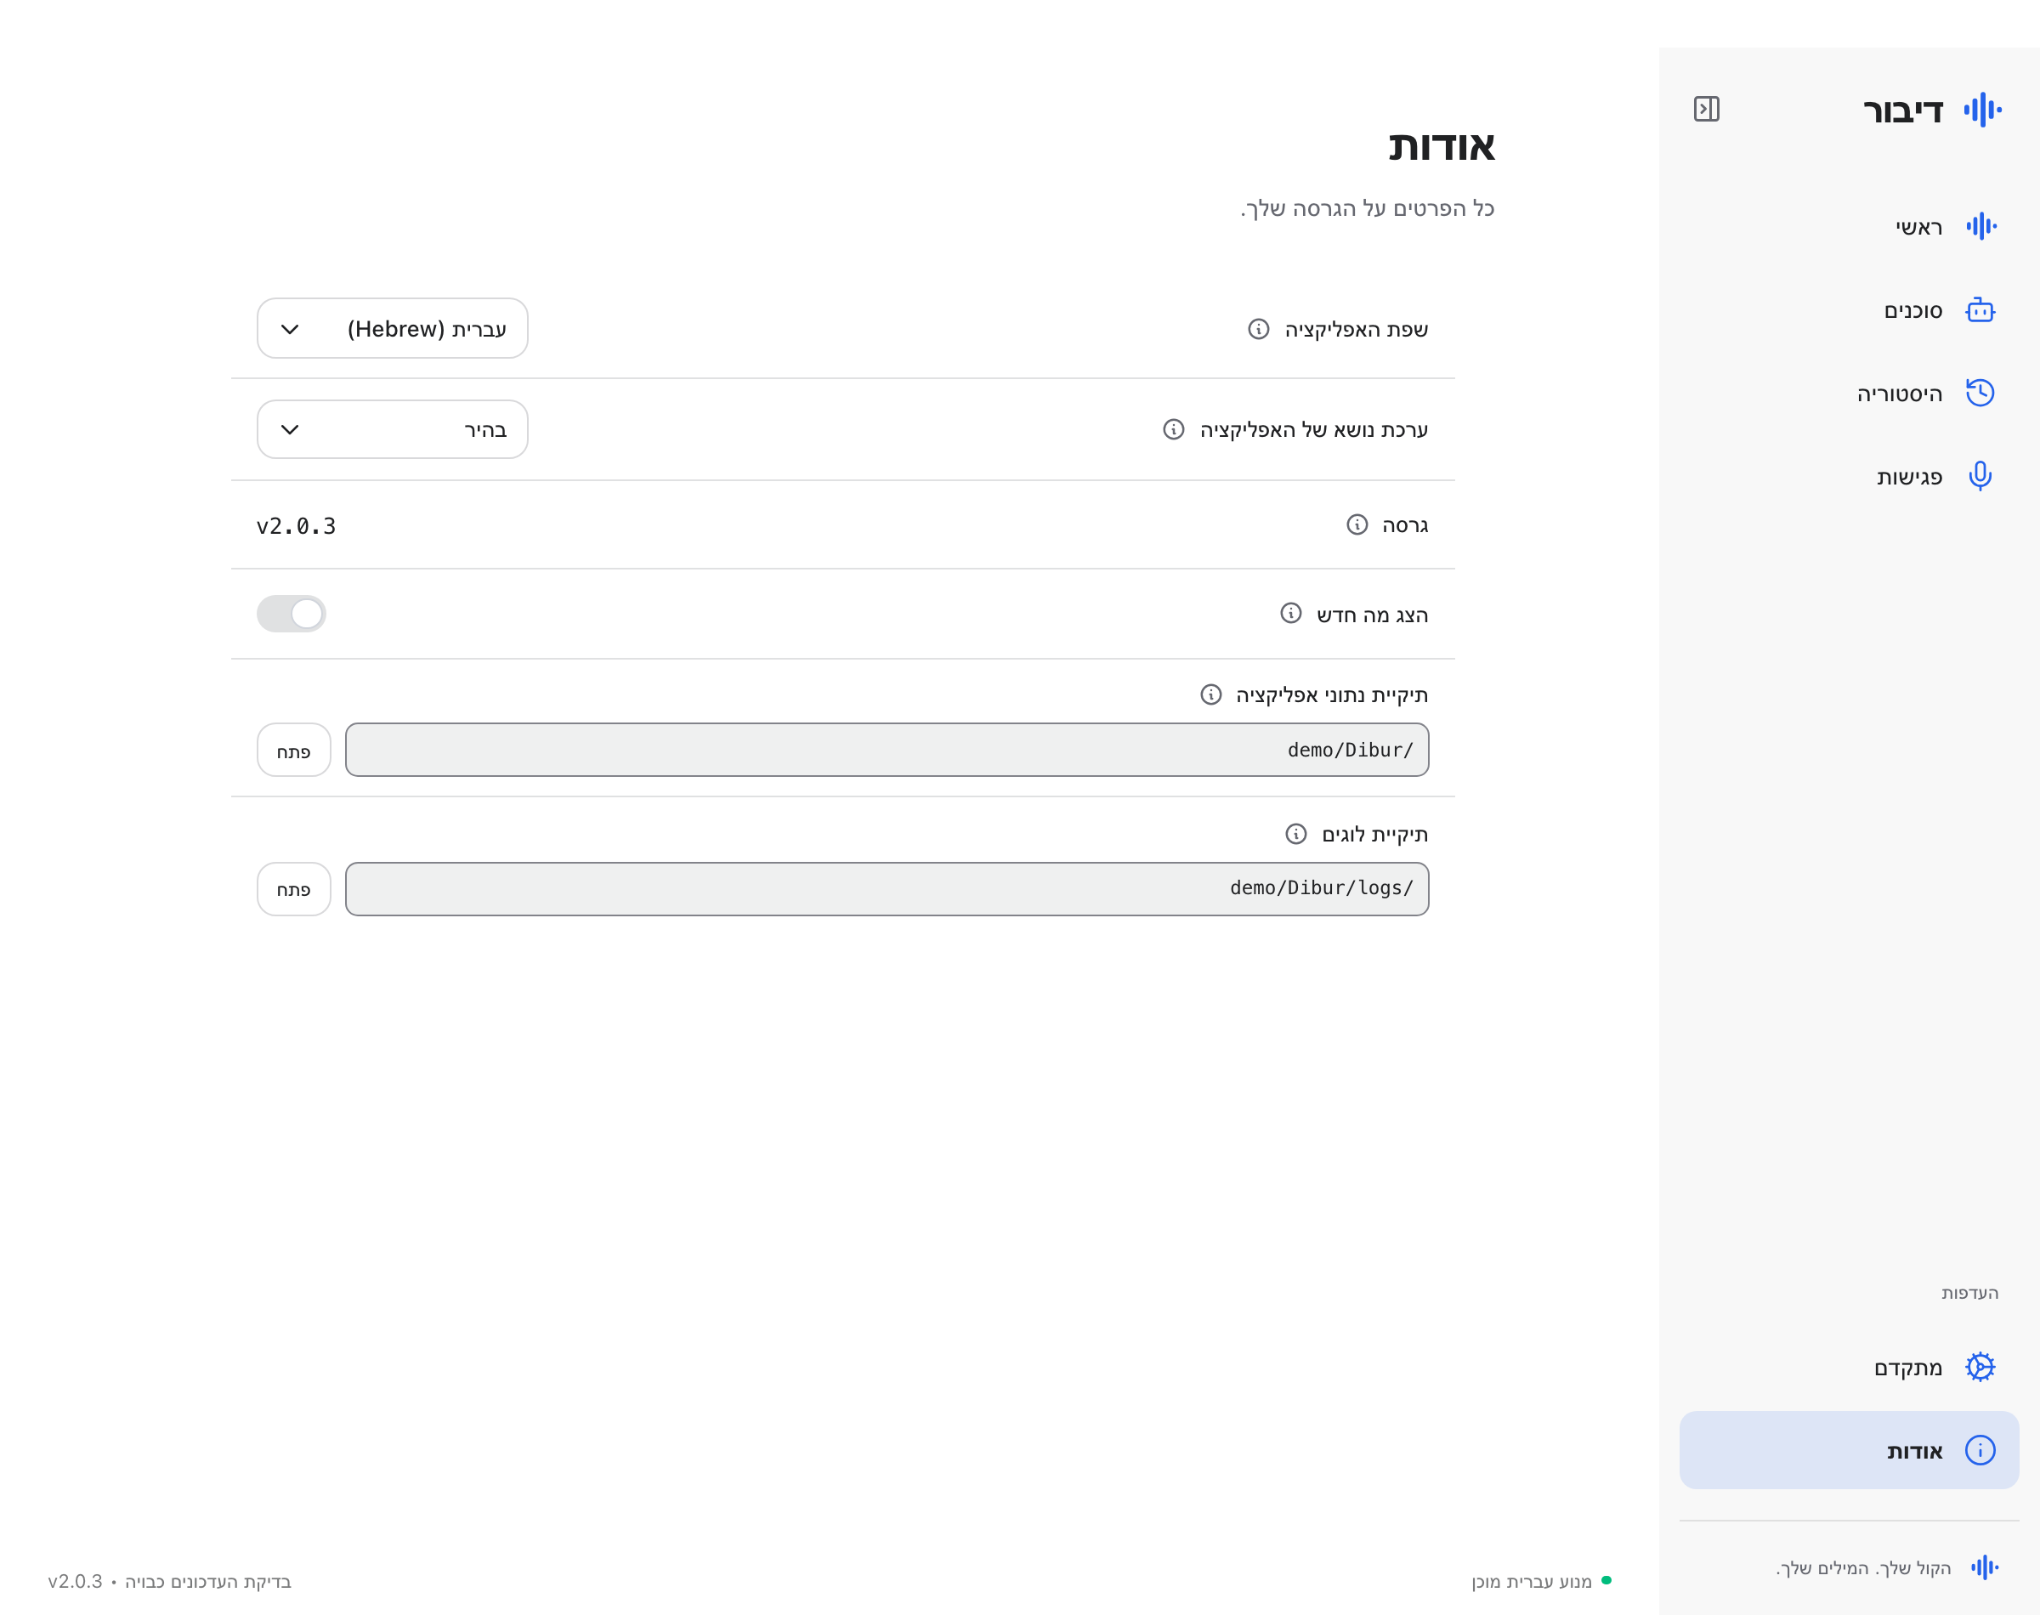This screenshot has width=2040, height=1615.
Task: Click the העדפות section label
Action: 1969,1293
